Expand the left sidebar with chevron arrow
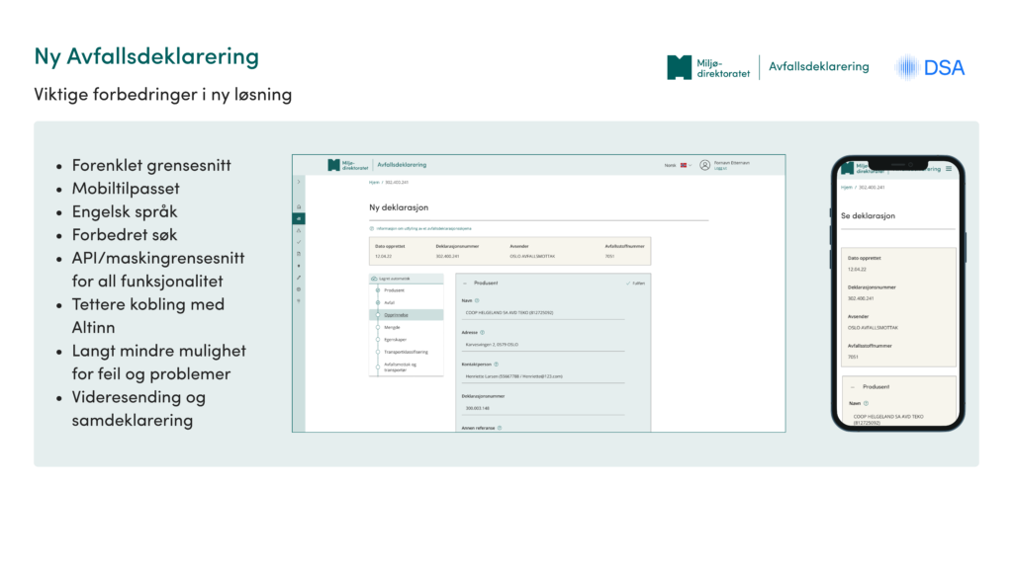The image size is (1013, 569). click(x=299, y=183)
